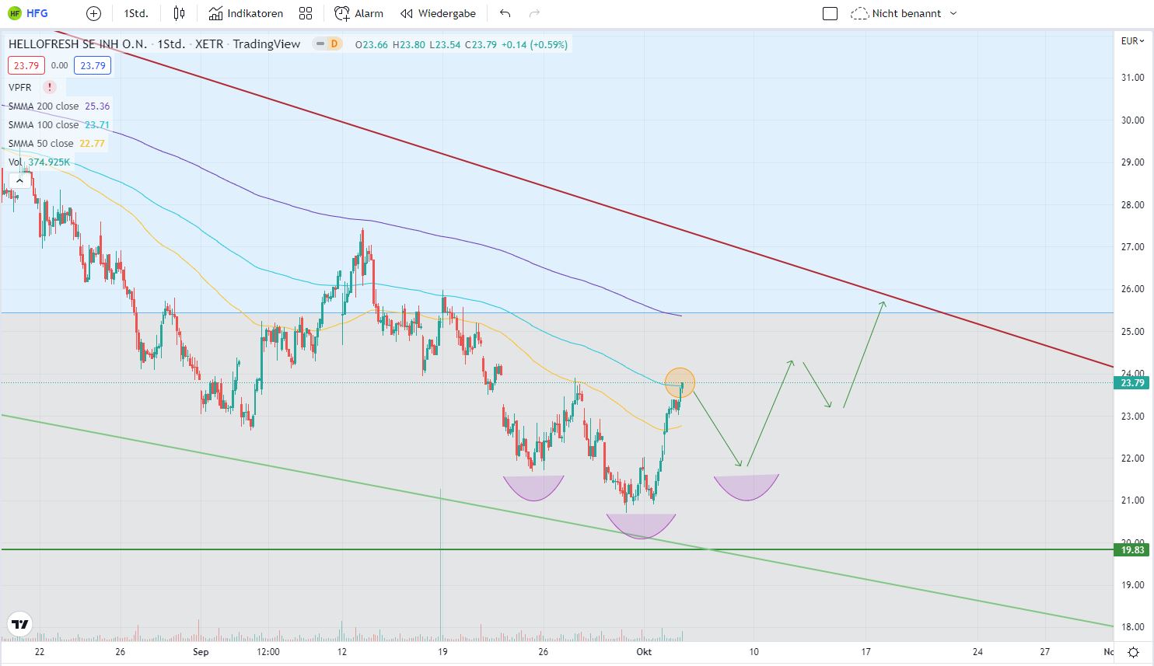
Task: Select the dark green horizontal line at 19.83
Action: pos(557,549)
